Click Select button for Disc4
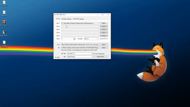This screenshot has height=107, width=190. coord(104,32)
